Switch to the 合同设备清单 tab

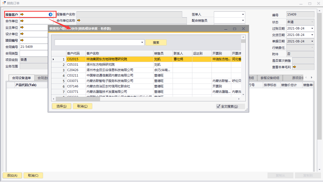click(22, 78)
